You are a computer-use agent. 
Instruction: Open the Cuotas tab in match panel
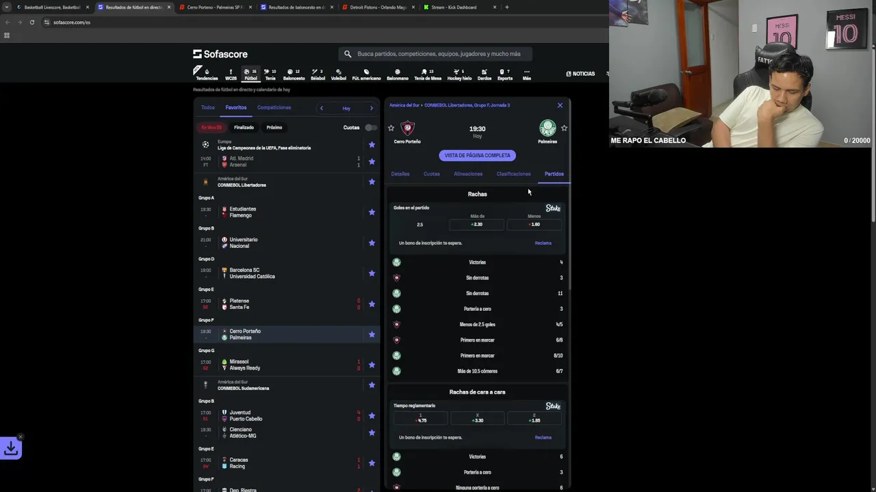(431, 174)
